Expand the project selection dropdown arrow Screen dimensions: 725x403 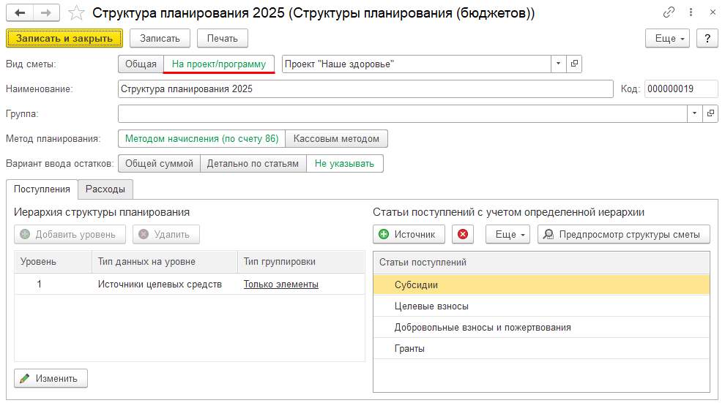559,64
